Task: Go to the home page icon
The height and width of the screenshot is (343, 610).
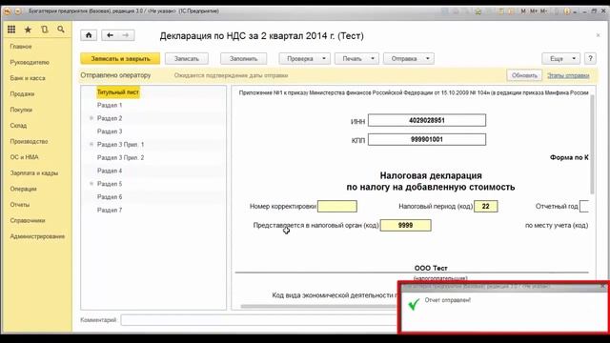Action: 89,35
